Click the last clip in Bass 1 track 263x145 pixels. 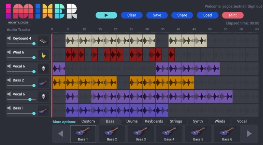162,110
